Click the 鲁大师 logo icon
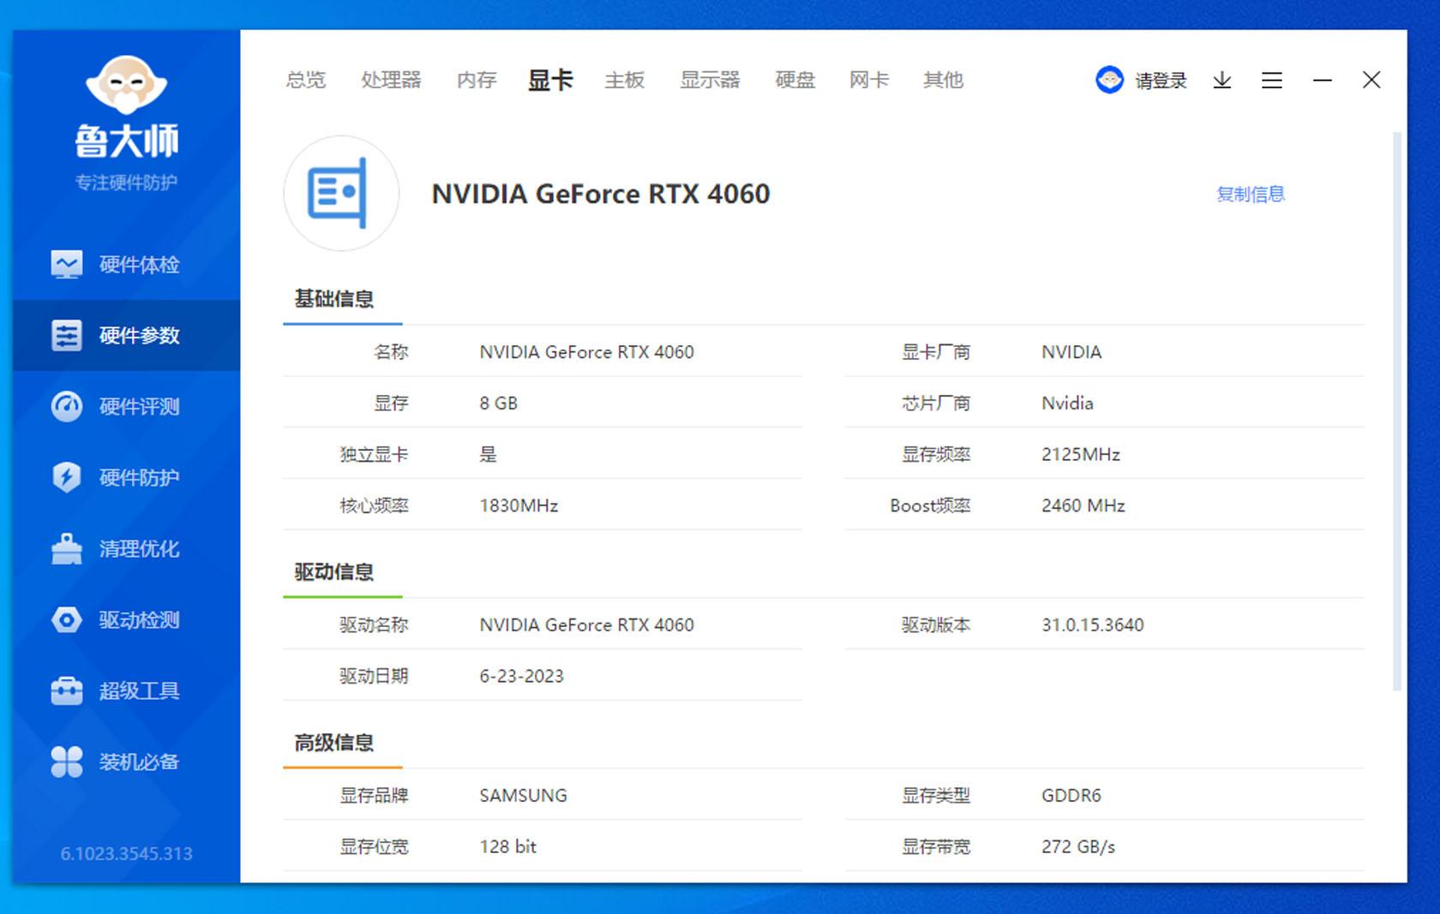Image resolution: width=1440 pixels, height=914 pixels. click(126, 84)
